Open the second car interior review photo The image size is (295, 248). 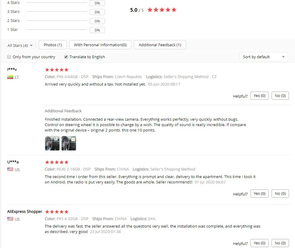point(69,143)
